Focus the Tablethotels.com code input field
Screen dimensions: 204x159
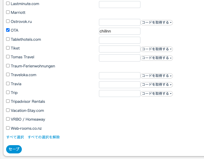(x=119, y=40)
